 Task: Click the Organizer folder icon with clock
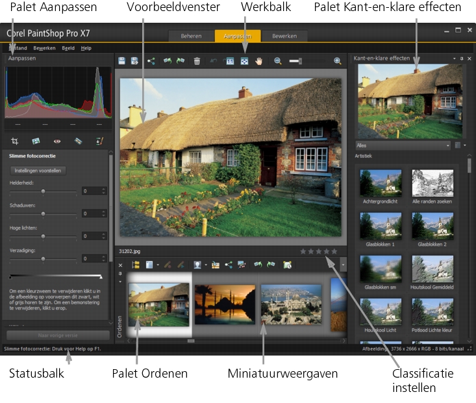tap(287, 265)
